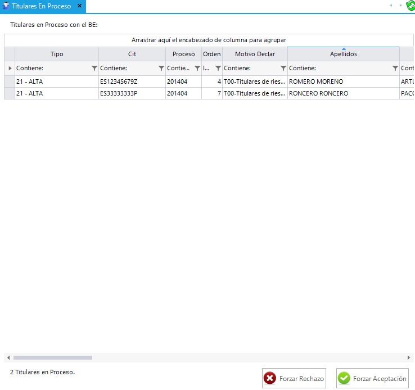
Task: Sort by the Tipo column header
Action: [x=57, y=54]
